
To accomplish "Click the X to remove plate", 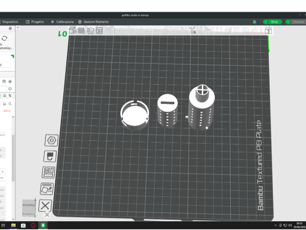I will point(45,205).
